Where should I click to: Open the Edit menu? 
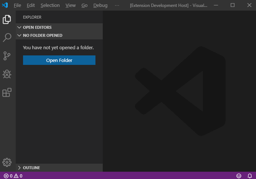click(31, 5)
